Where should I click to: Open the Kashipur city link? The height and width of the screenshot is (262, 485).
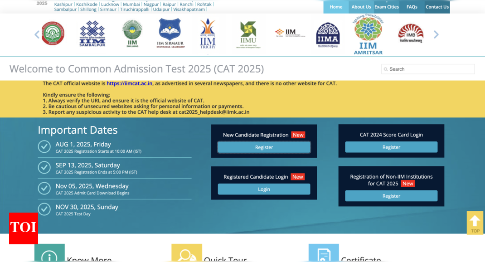coord(63,5)
